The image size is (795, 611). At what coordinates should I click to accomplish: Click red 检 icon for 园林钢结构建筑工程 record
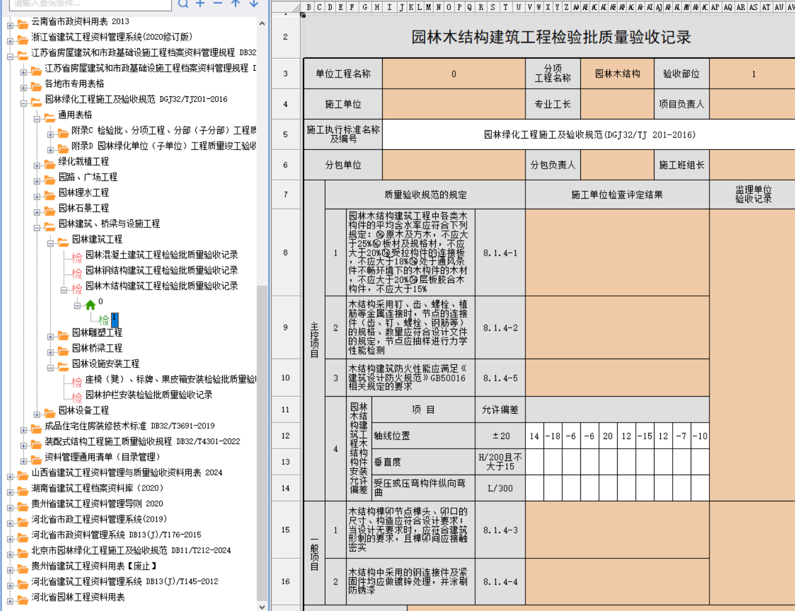(77, 273)
